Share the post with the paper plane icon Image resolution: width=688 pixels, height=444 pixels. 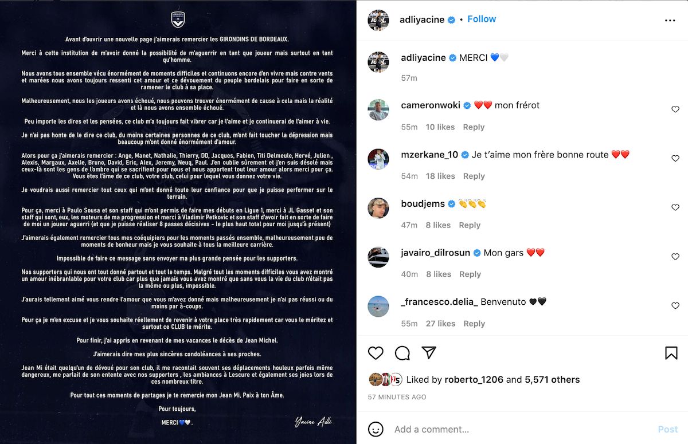(429, 352)
